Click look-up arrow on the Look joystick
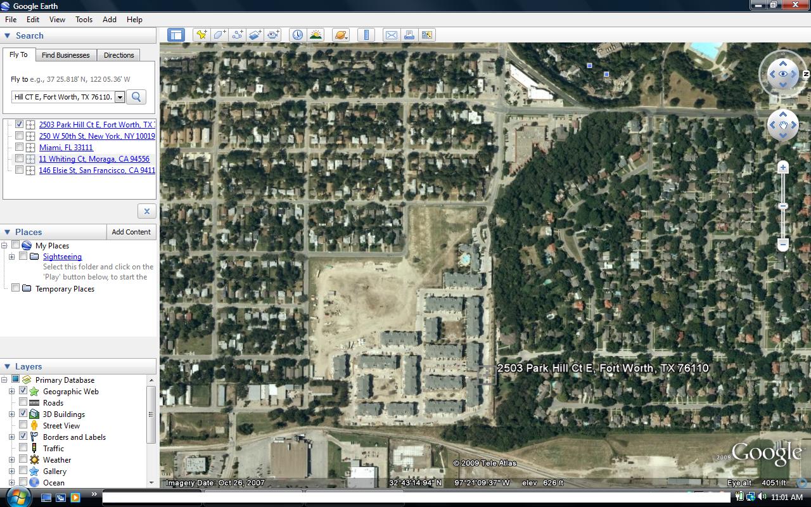 coord(783,63)
